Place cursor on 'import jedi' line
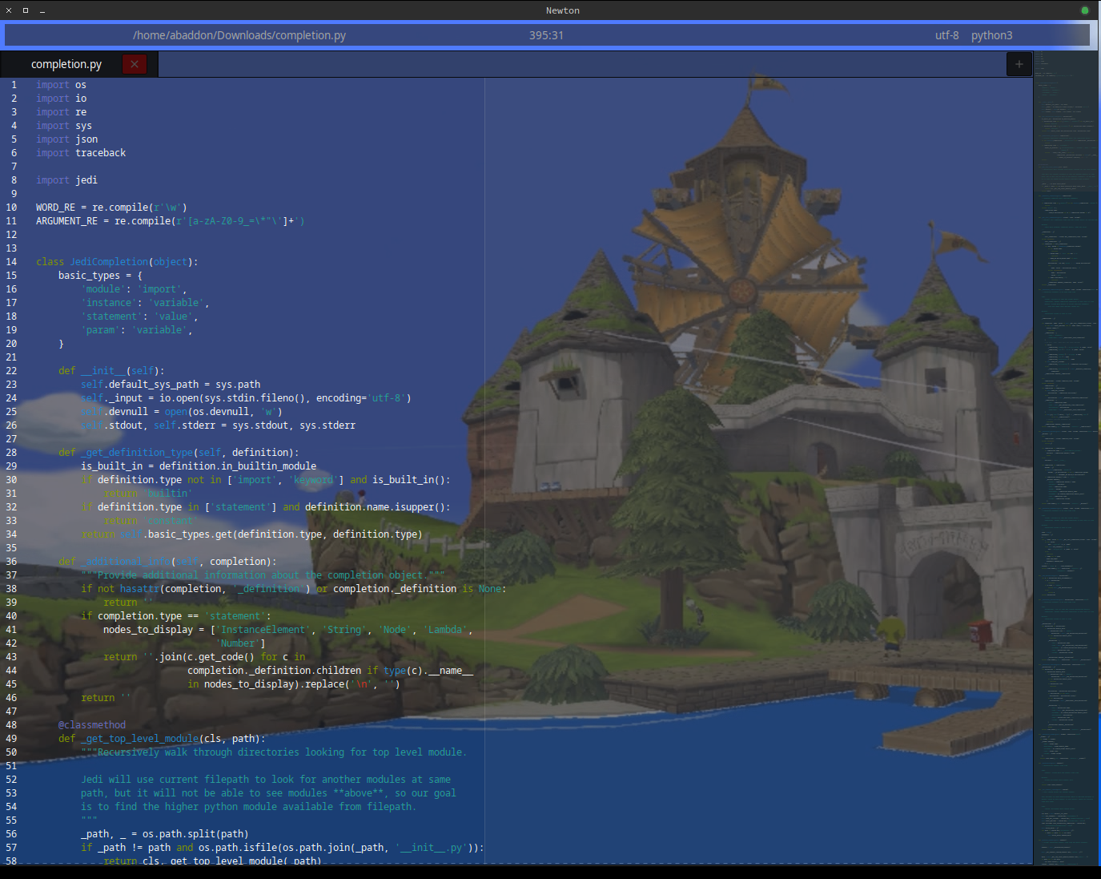 [66, 180]
